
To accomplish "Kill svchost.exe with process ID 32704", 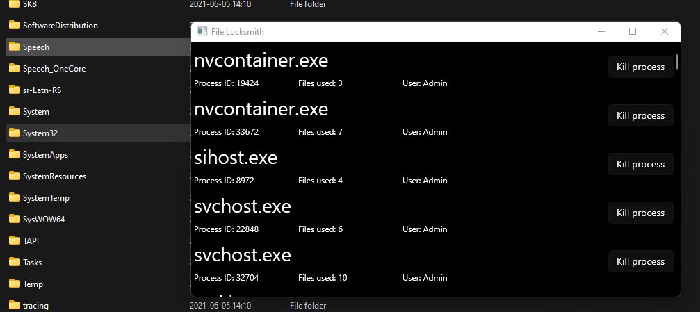I will 641,261.
